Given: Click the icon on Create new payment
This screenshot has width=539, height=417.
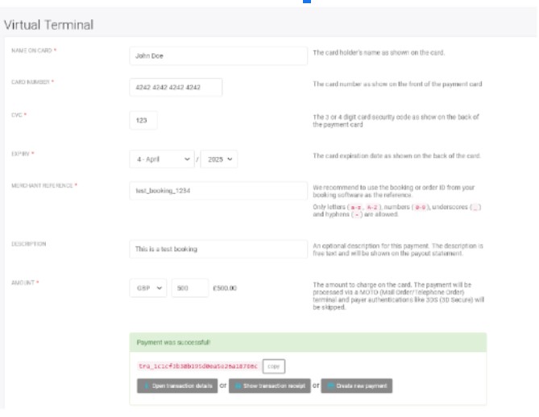Looking at the screenshot, I should [x=330, y=386].
